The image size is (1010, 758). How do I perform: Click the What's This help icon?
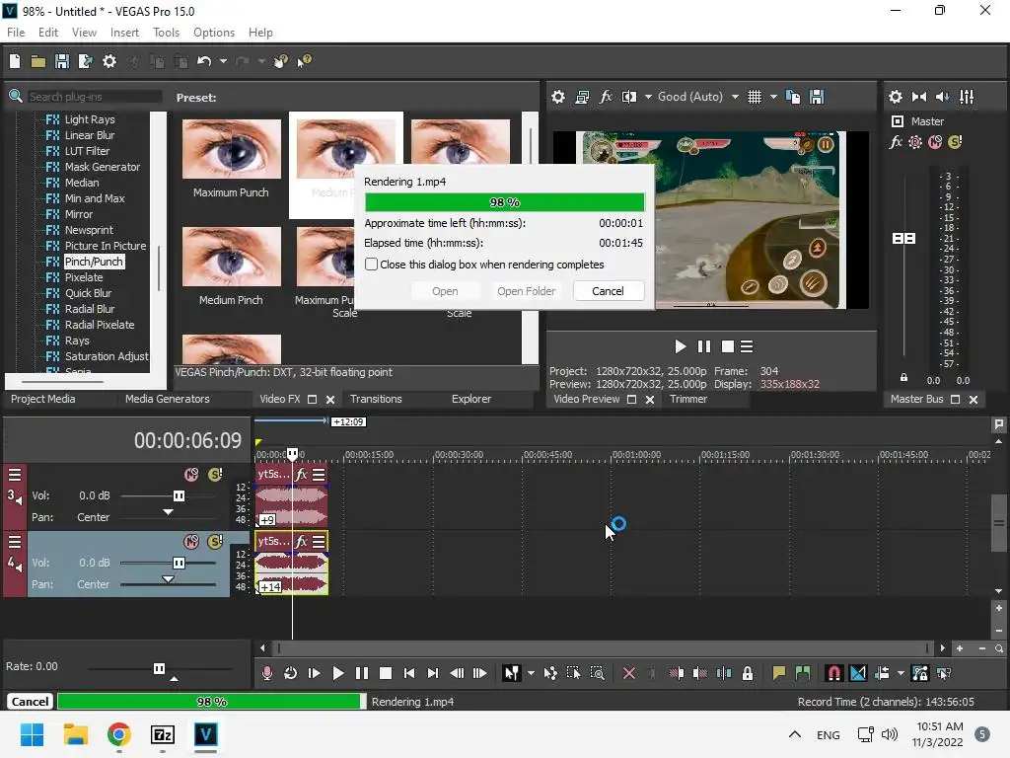click(x=304, y=61)
